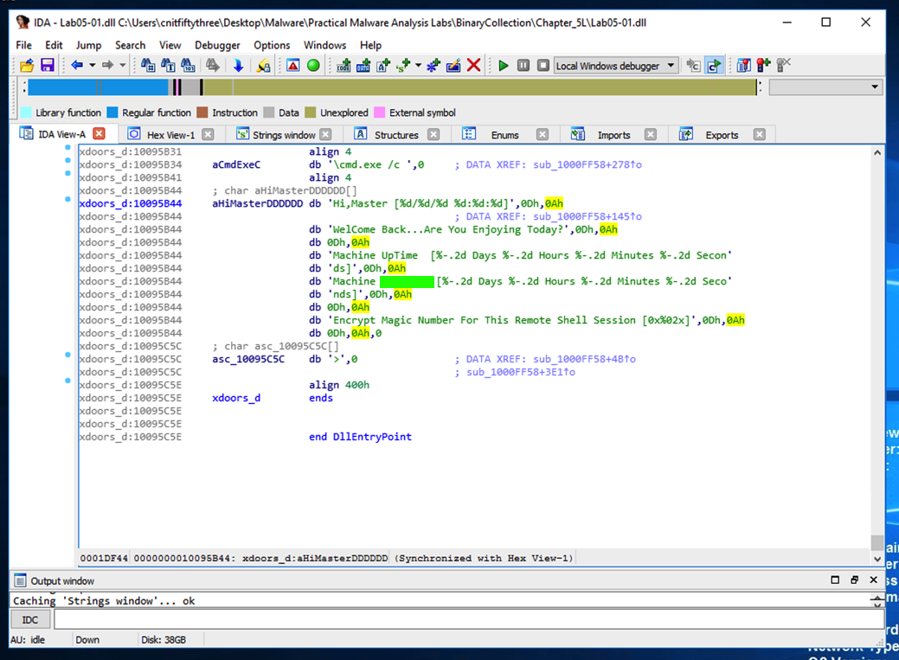Click the Open file folder icon
The width and height of the screenshot is (899, 660).
27,66
